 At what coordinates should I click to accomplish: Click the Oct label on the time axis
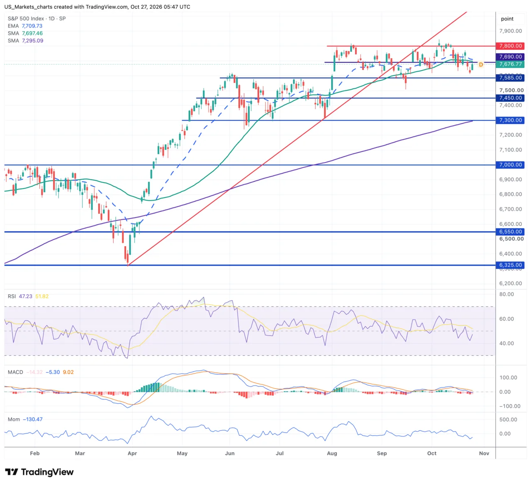click(x=432, y=453)
